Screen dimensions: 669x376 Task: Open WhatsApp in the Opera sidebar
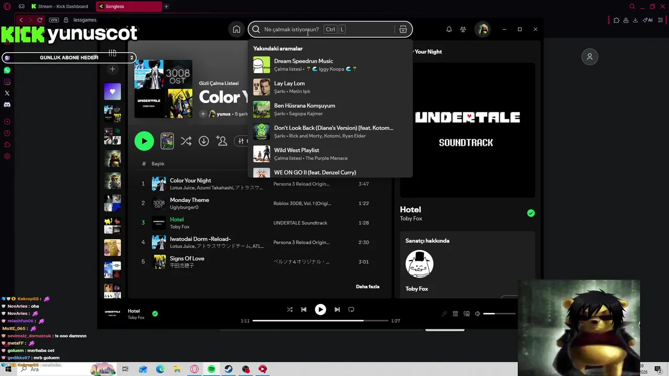coord(7,70)
